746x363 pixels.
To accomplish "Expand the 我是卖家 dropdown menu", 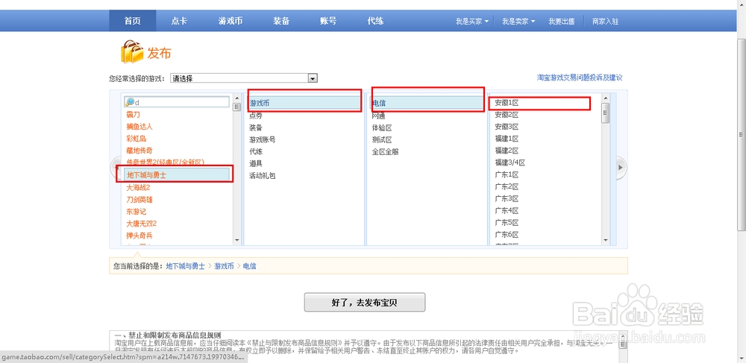I will click(518, 22).
